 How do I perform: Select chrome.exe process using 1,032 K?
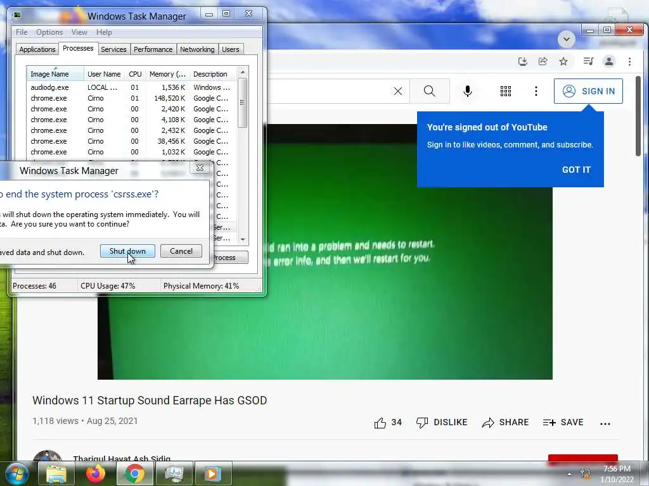click(x=132, y=152)
